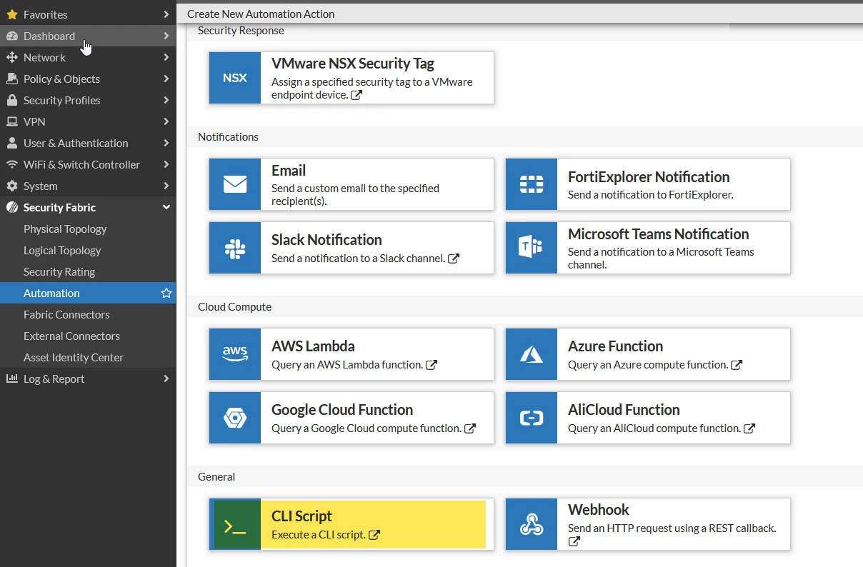Select the Azure Function icon
Image resolution: width=863 pixels, height=567 pixels.
[532, 354]
